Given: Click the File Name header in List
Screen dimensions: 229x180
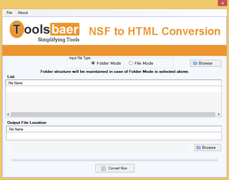Looking at the screenshot, I should (15, 83).
